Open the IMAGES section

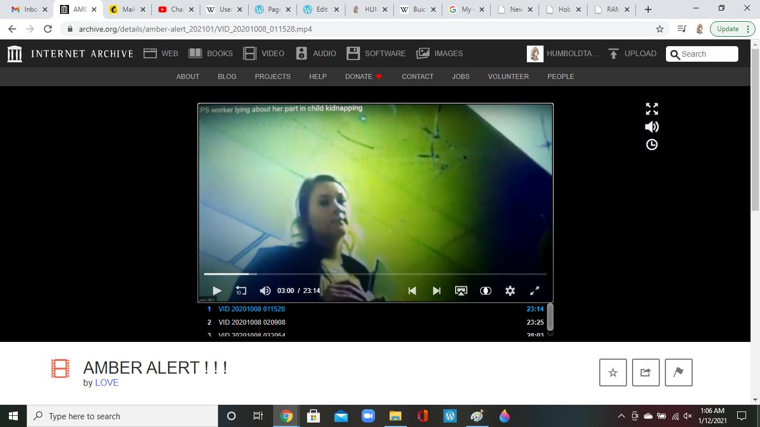(440, 53)
